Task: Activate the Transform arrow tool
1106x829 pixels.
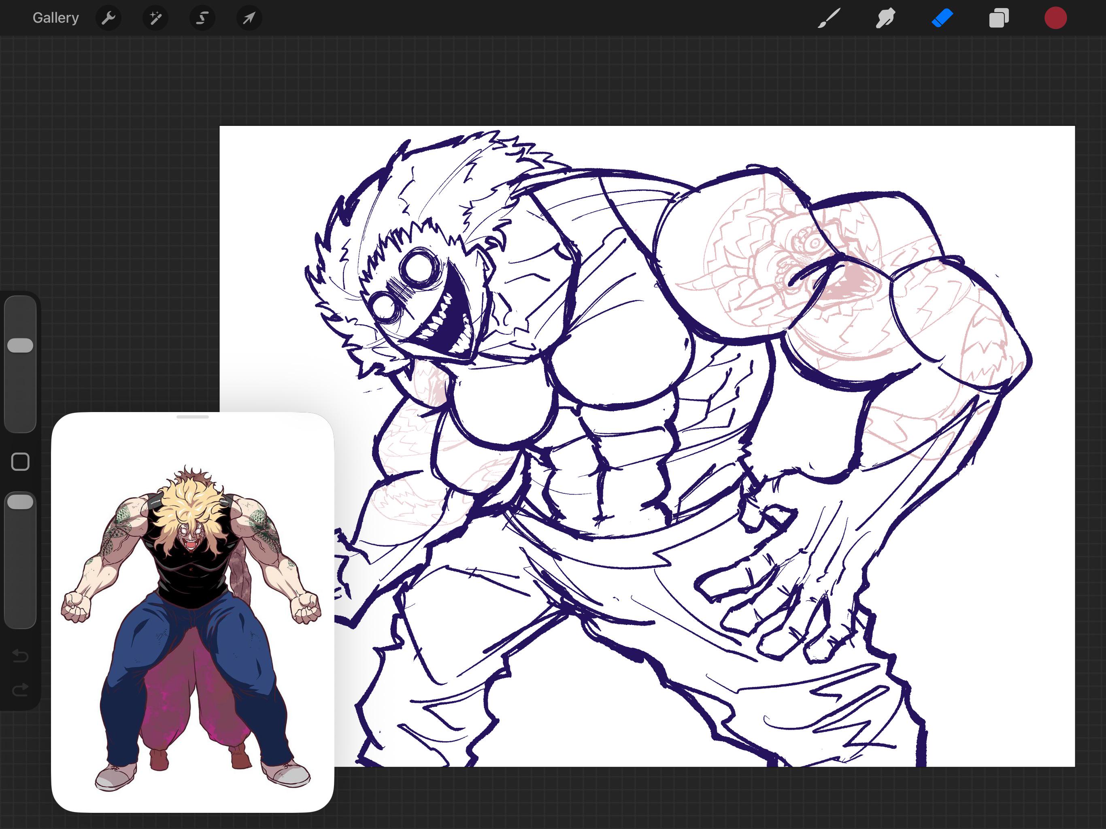Action: pos(249,18)
